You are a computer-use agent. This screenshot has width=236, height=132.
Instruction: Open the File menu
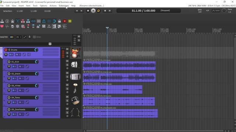pos(2,6)
